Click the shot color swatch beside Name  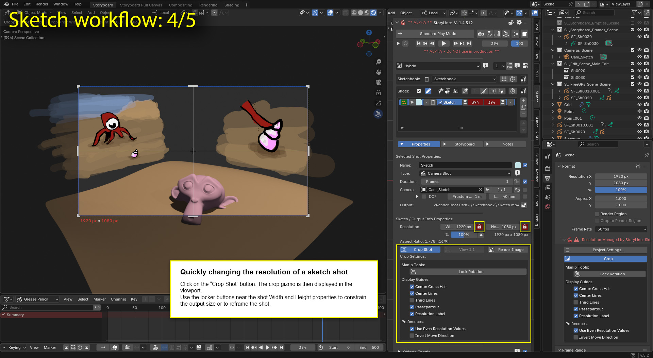point(518,165)
